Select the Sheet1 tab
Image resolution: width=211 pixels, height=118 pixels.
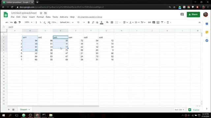(25, 109)
